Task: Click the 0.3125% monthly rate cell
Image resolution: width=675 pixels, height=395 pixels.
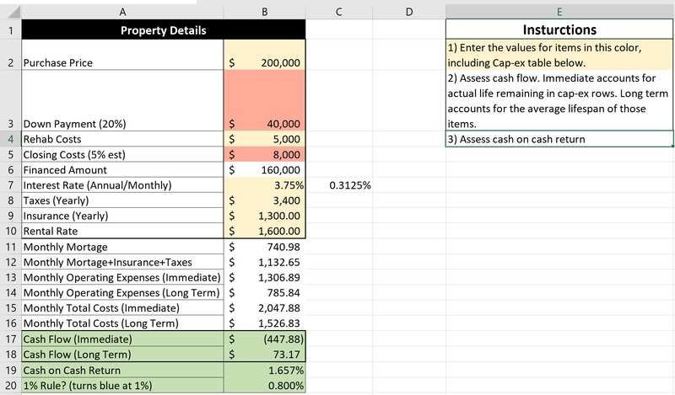Action: coord(338,185)
